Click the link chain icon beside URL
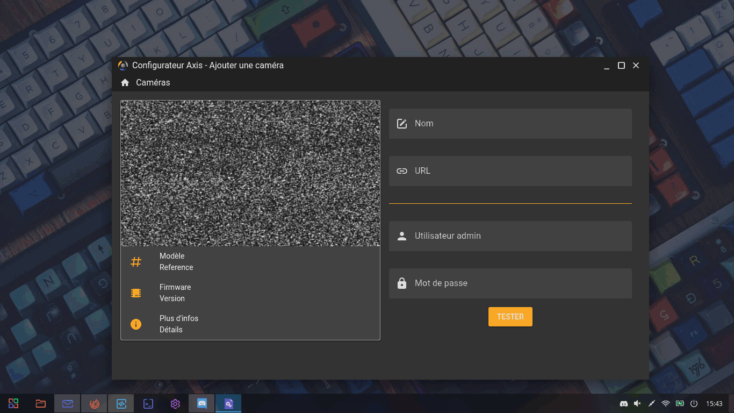 [402, 171]
